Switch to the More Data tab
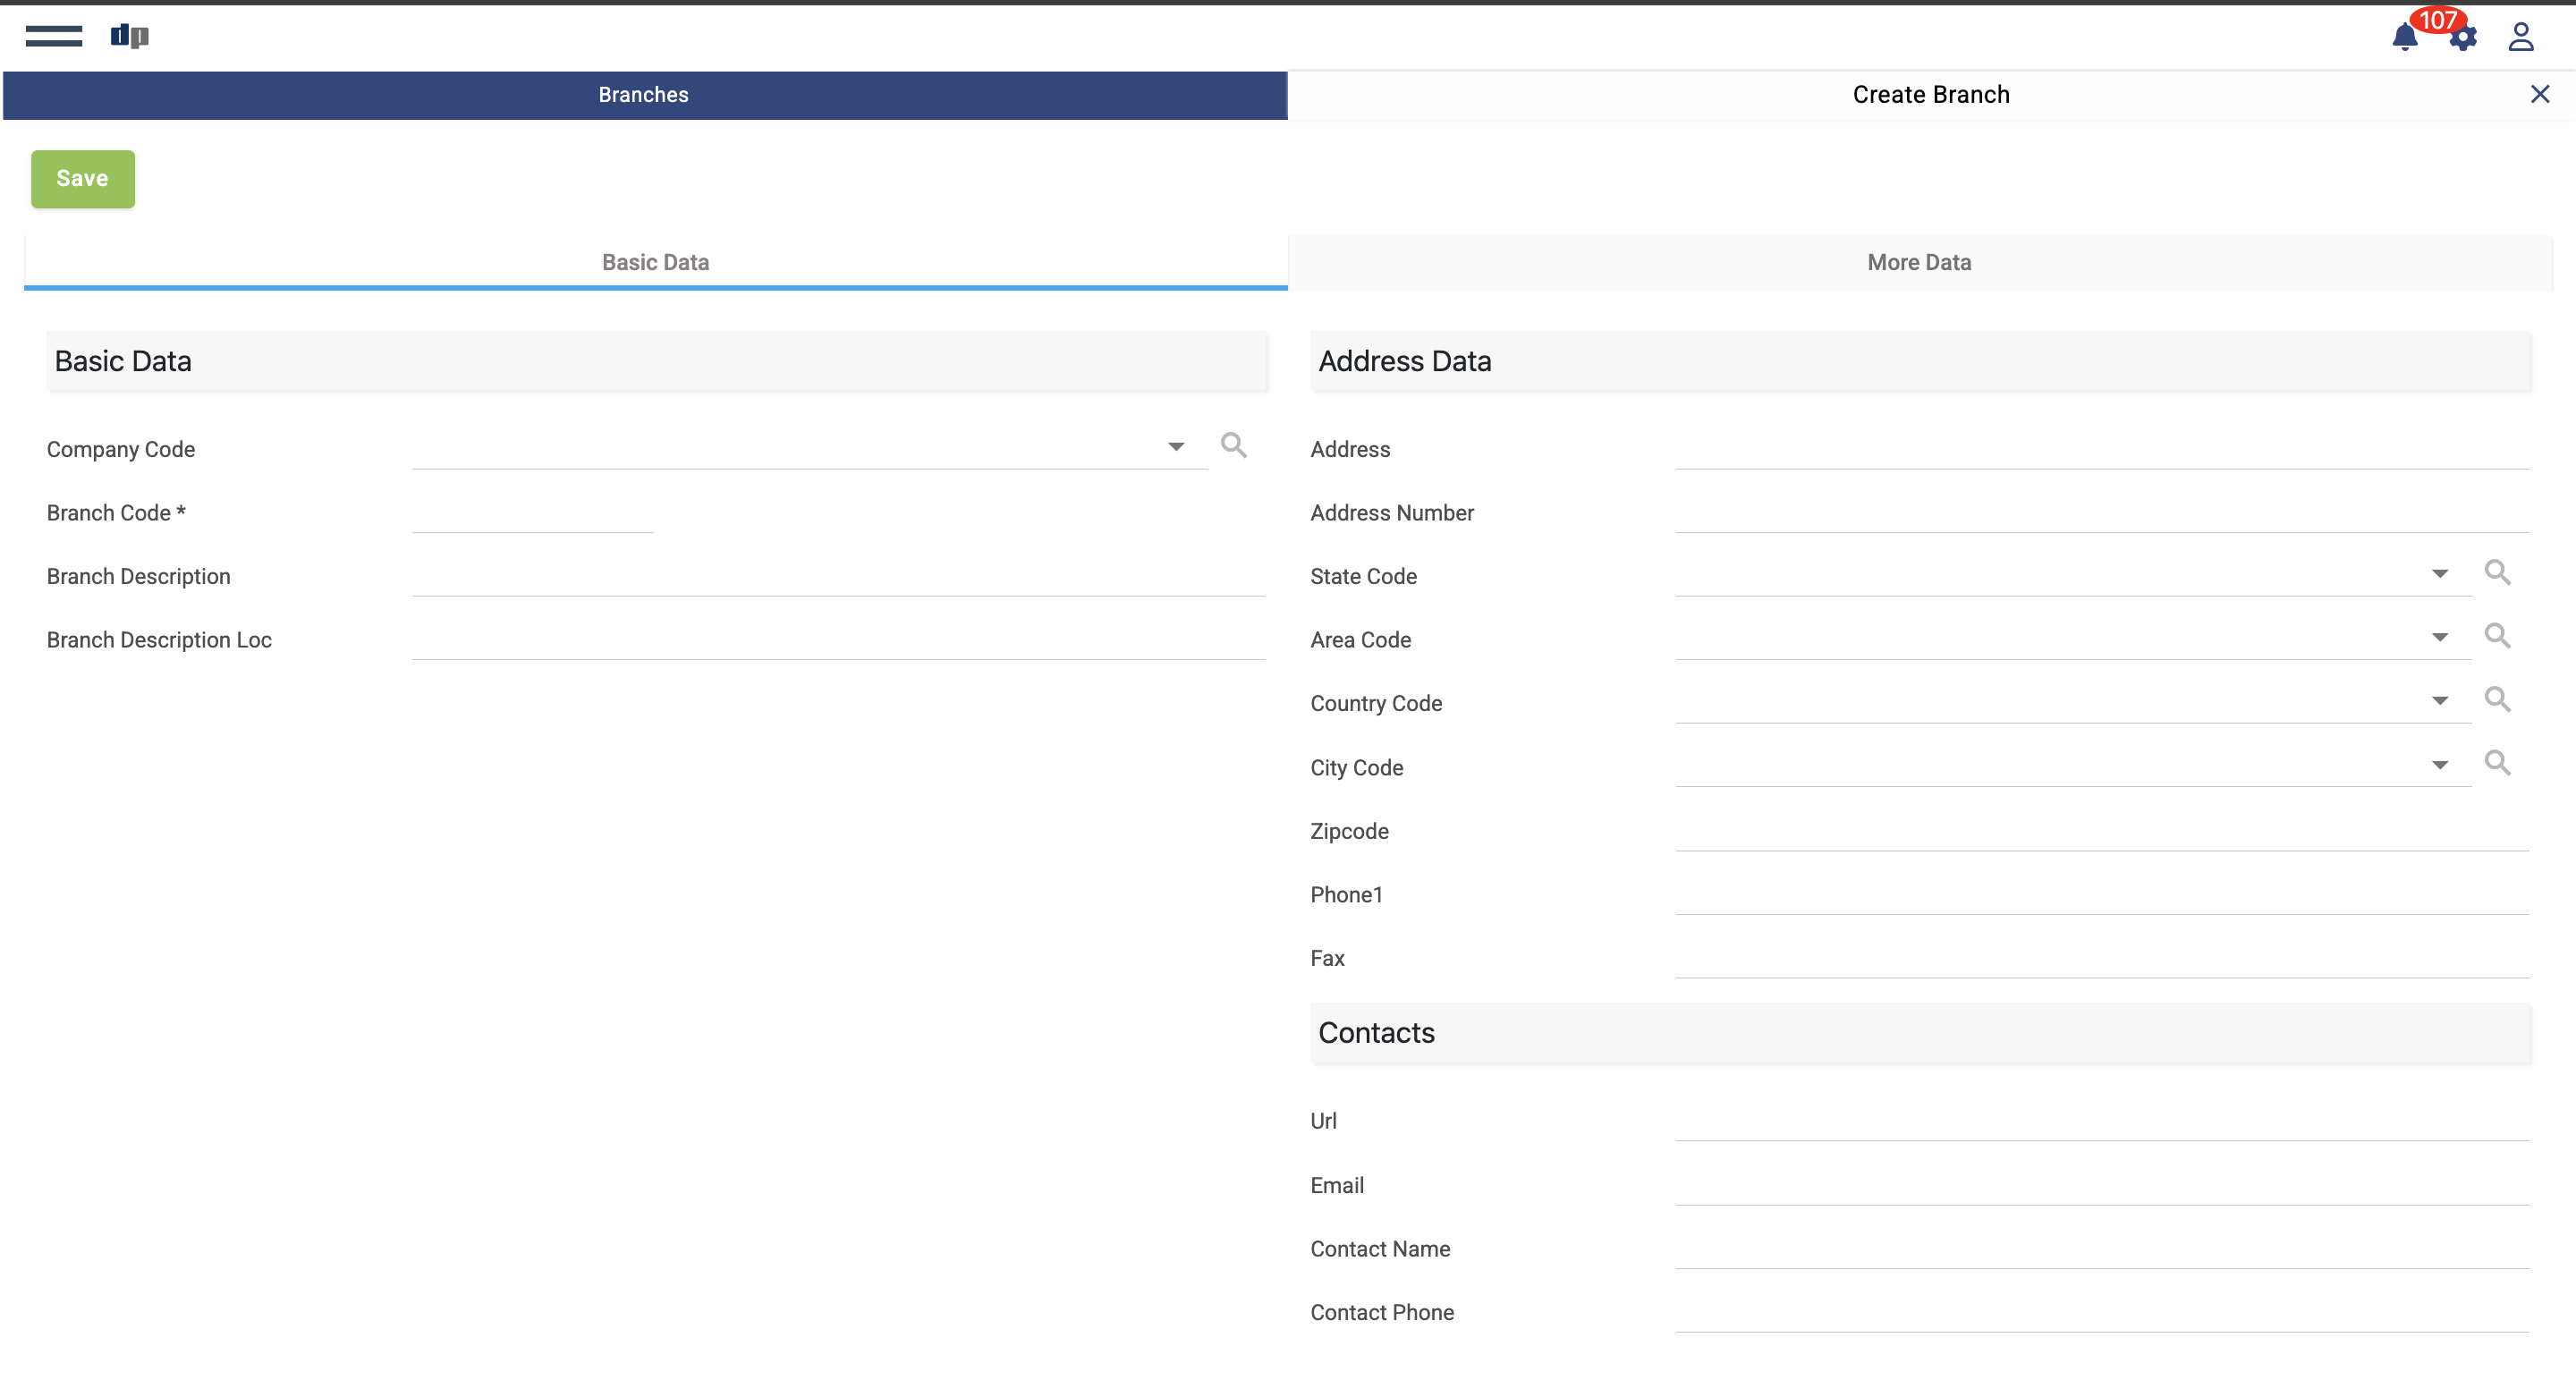The image size is (2576, 1397). (1919, 262)
